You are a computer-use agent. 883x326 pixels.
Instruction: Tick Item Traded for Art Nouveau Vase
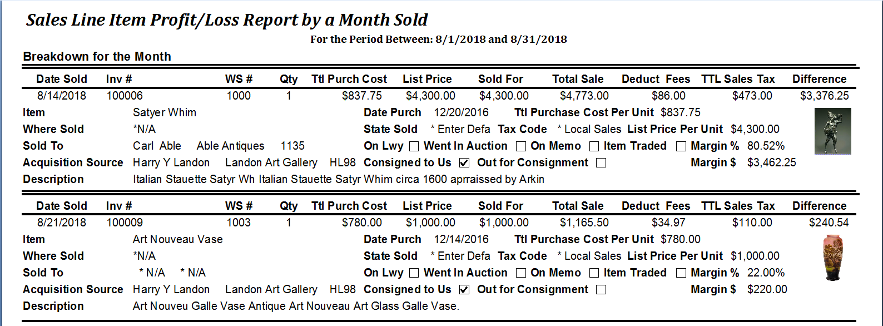coord(681,273)
